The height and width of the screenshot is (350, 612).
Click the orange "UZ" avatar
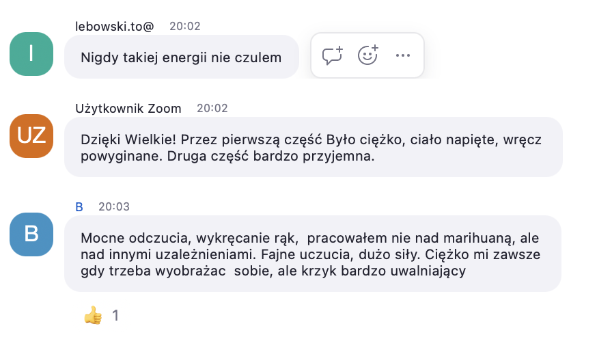[31, 135]
